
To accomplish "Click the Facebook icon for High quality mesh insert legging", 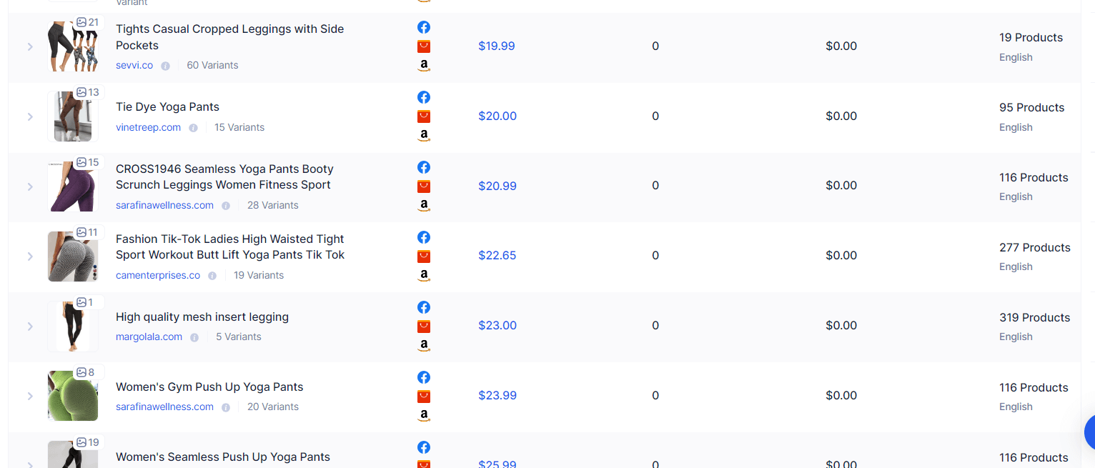I will click(424, 307).
